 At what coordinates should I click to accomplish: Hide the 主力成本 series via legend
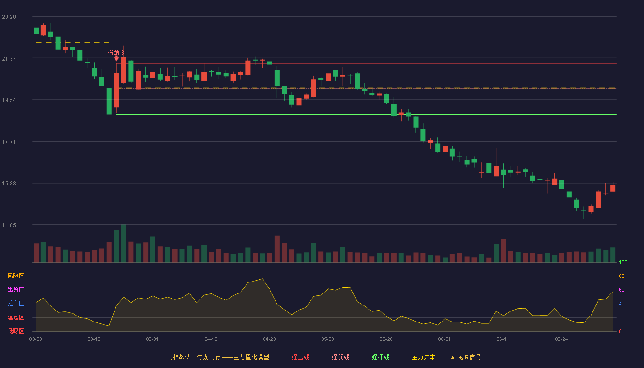(420, 357)
